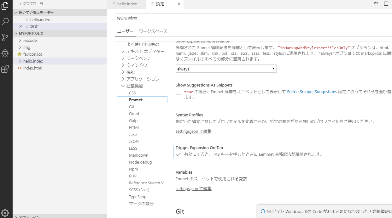Expand the .vscode folder

tap(20, 40)
